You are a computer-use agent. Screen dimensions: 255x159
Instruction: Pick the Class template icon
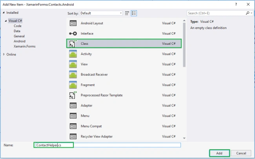pyautogui.click(x=73, y=44)
